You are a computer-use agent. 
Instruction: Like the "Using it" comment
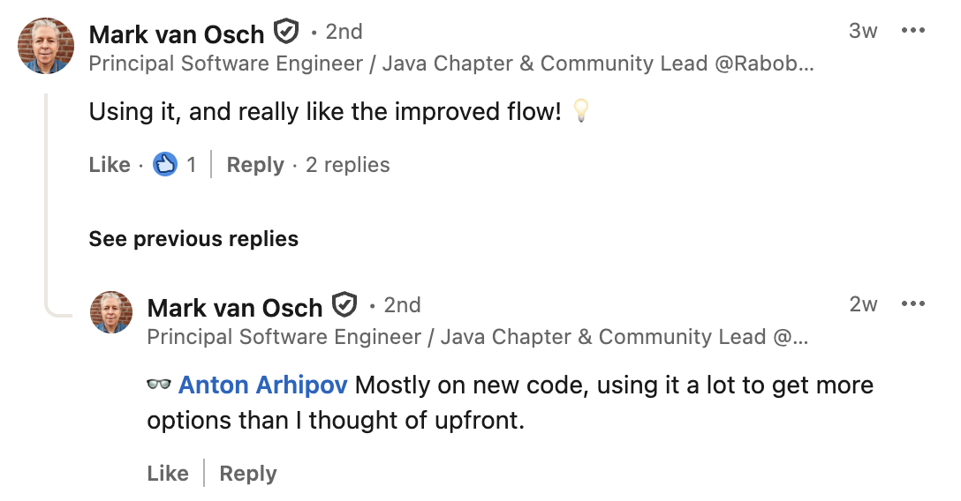tap(110, 165)
